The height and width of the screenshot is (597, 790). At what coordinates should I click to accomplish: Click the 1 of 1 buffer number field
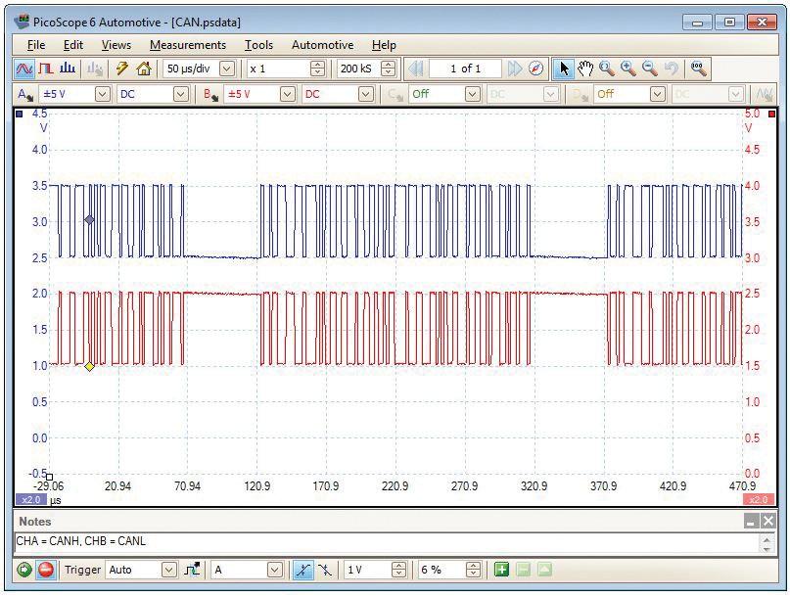pos(466,69)
